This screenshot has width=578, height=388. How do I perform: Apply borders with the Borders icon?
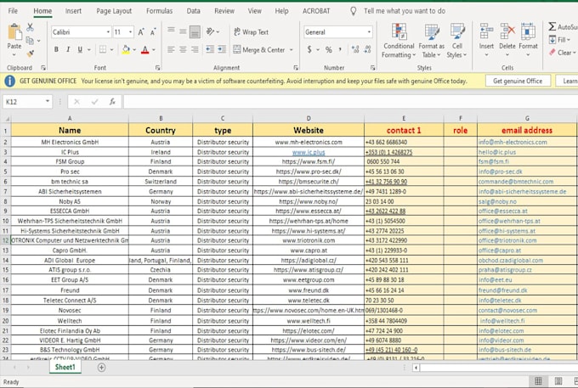103,49
